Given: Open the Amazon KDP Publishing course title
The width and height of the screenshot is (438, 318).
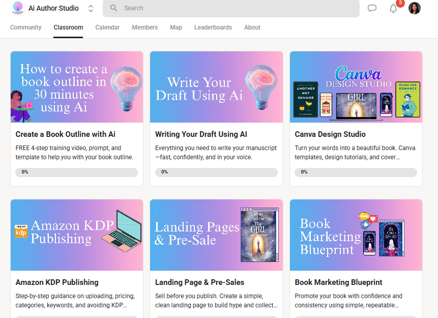Looking at the screenshot, I should [x=57, y=282].
